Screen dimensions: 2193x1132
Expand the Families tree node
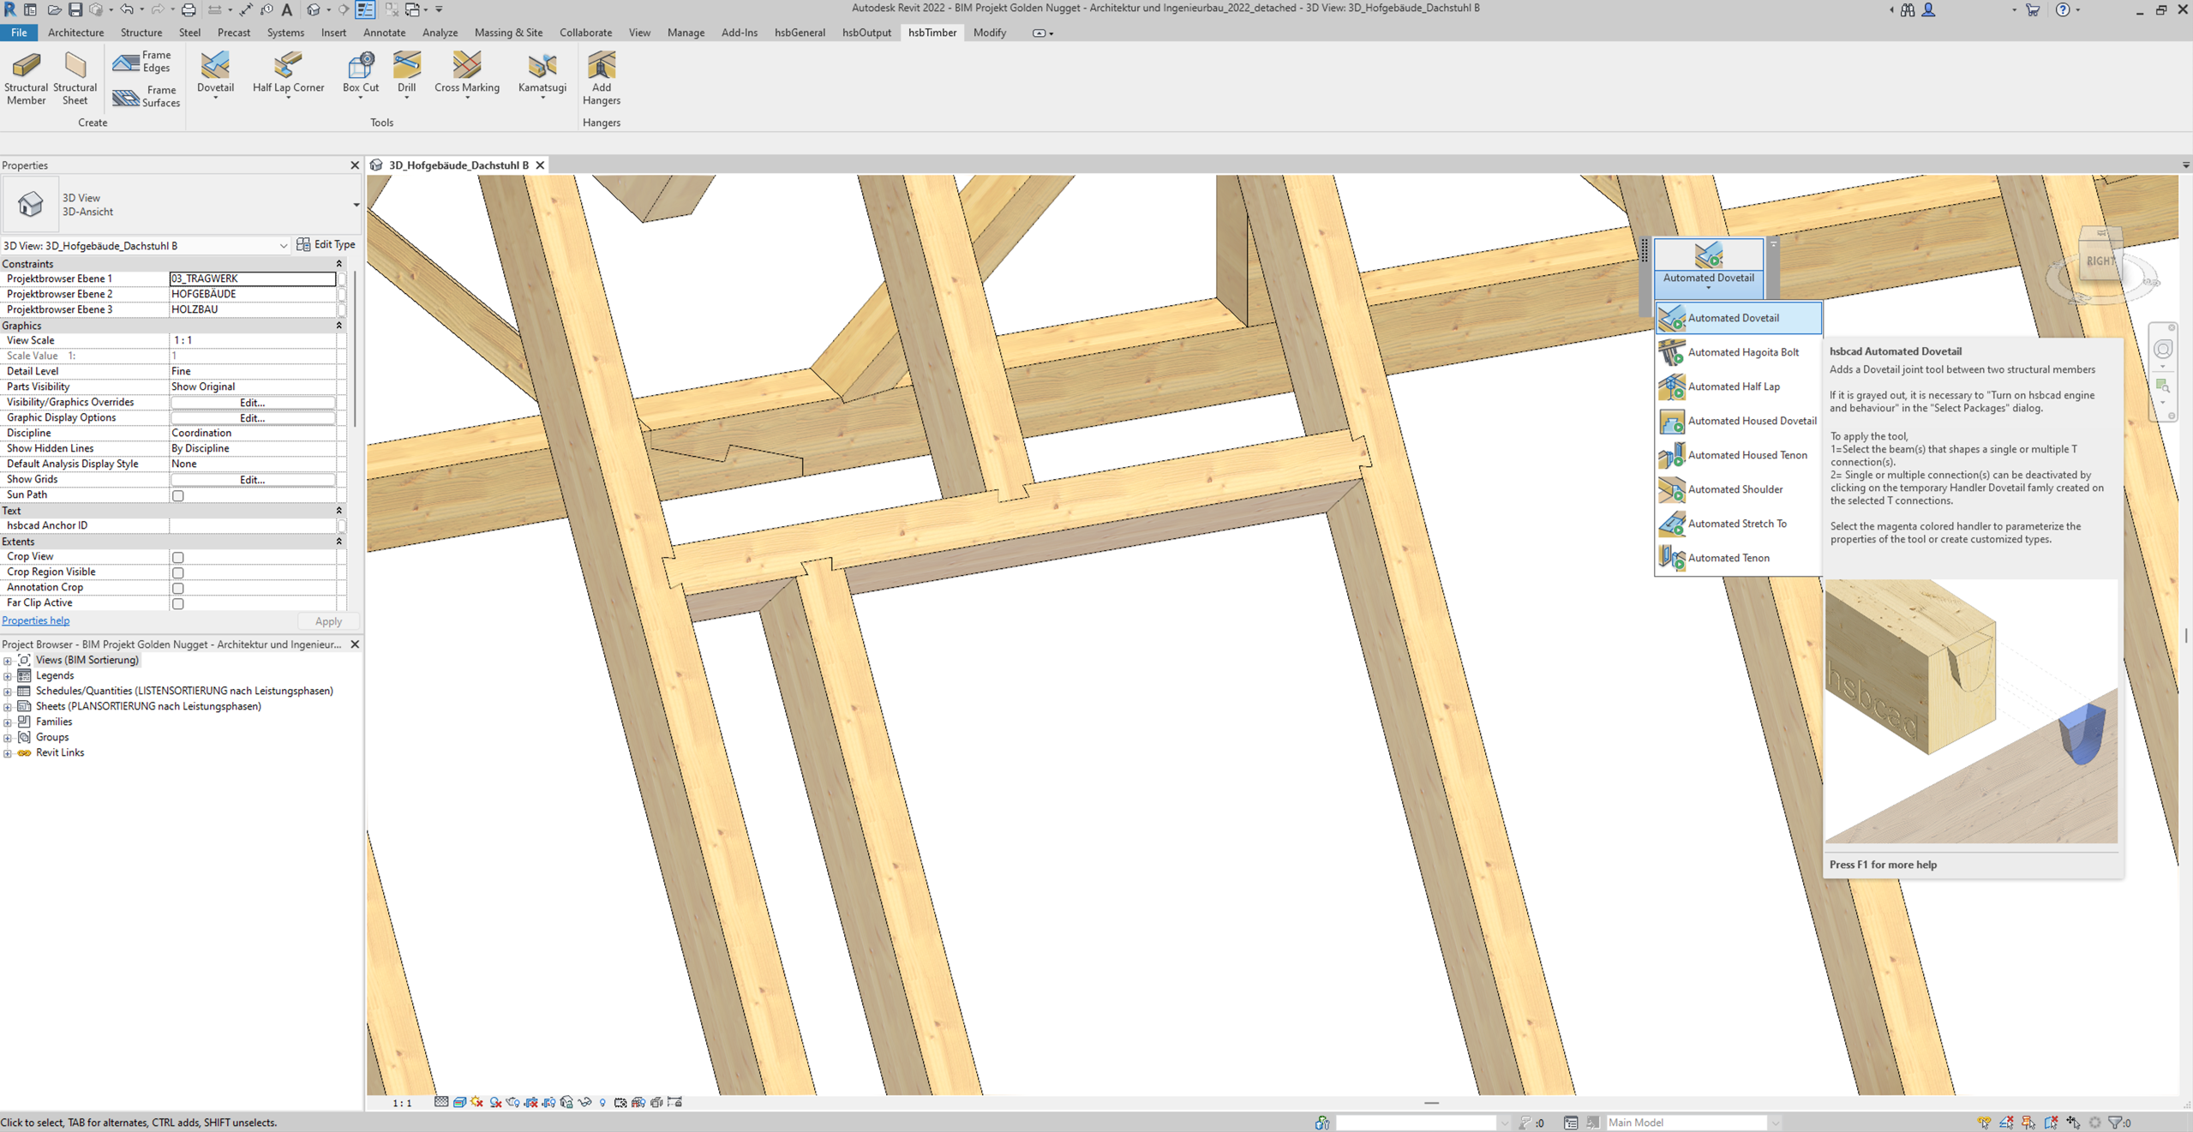(x=8, y=722)
